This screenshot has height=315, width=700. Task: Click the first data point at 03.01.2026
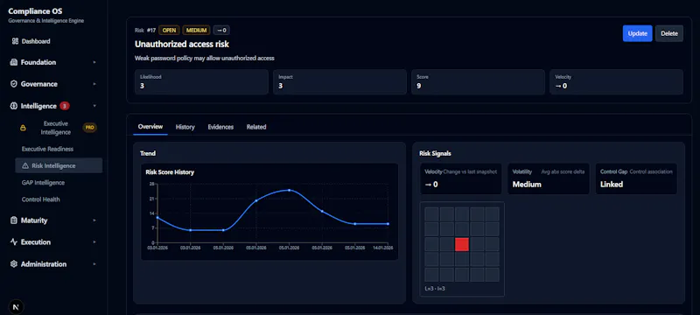click(x=157, y=217)
